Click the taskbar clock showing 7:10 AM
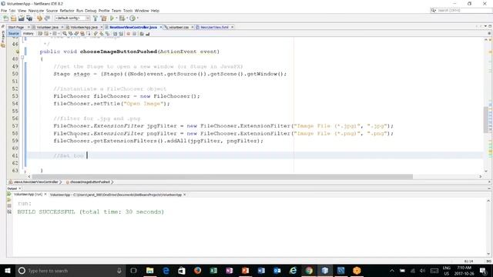This screenshot has height=277, width=493. click(464, 270)
